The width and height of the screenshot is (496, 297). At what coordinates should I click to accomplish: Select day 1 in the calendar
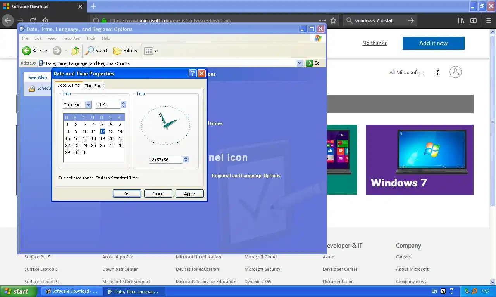coord(67,125)
